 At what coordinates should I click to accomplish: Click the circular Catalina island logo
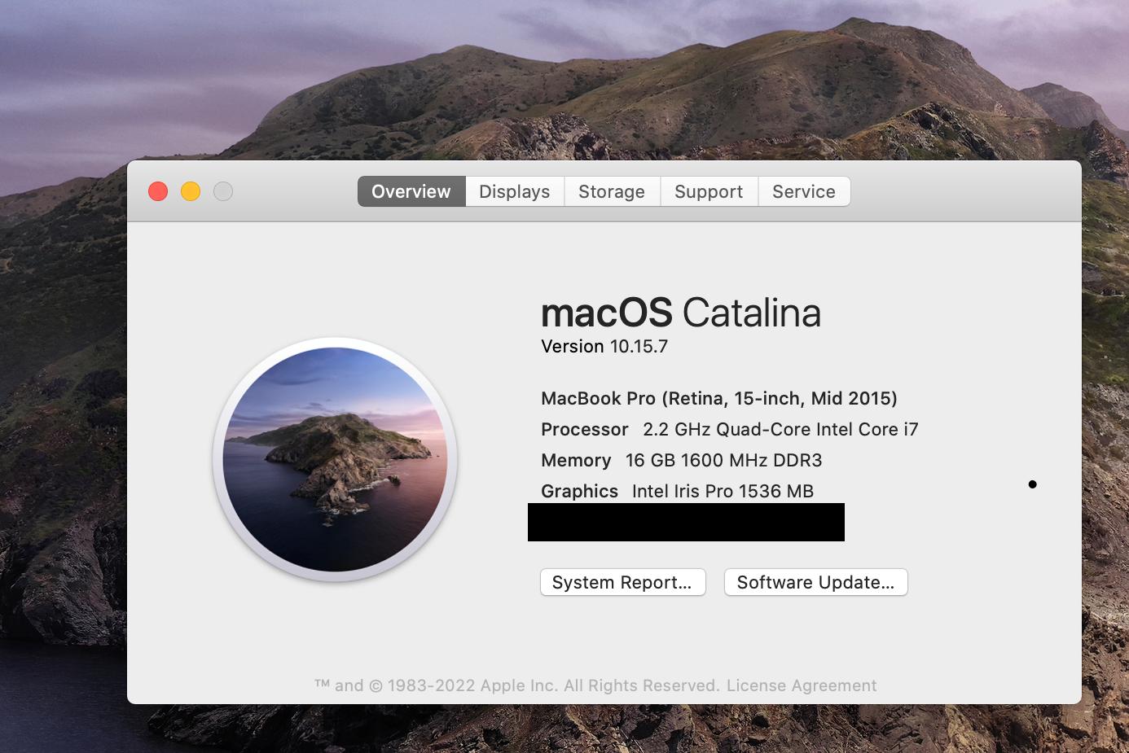click(x=335, y=459)
